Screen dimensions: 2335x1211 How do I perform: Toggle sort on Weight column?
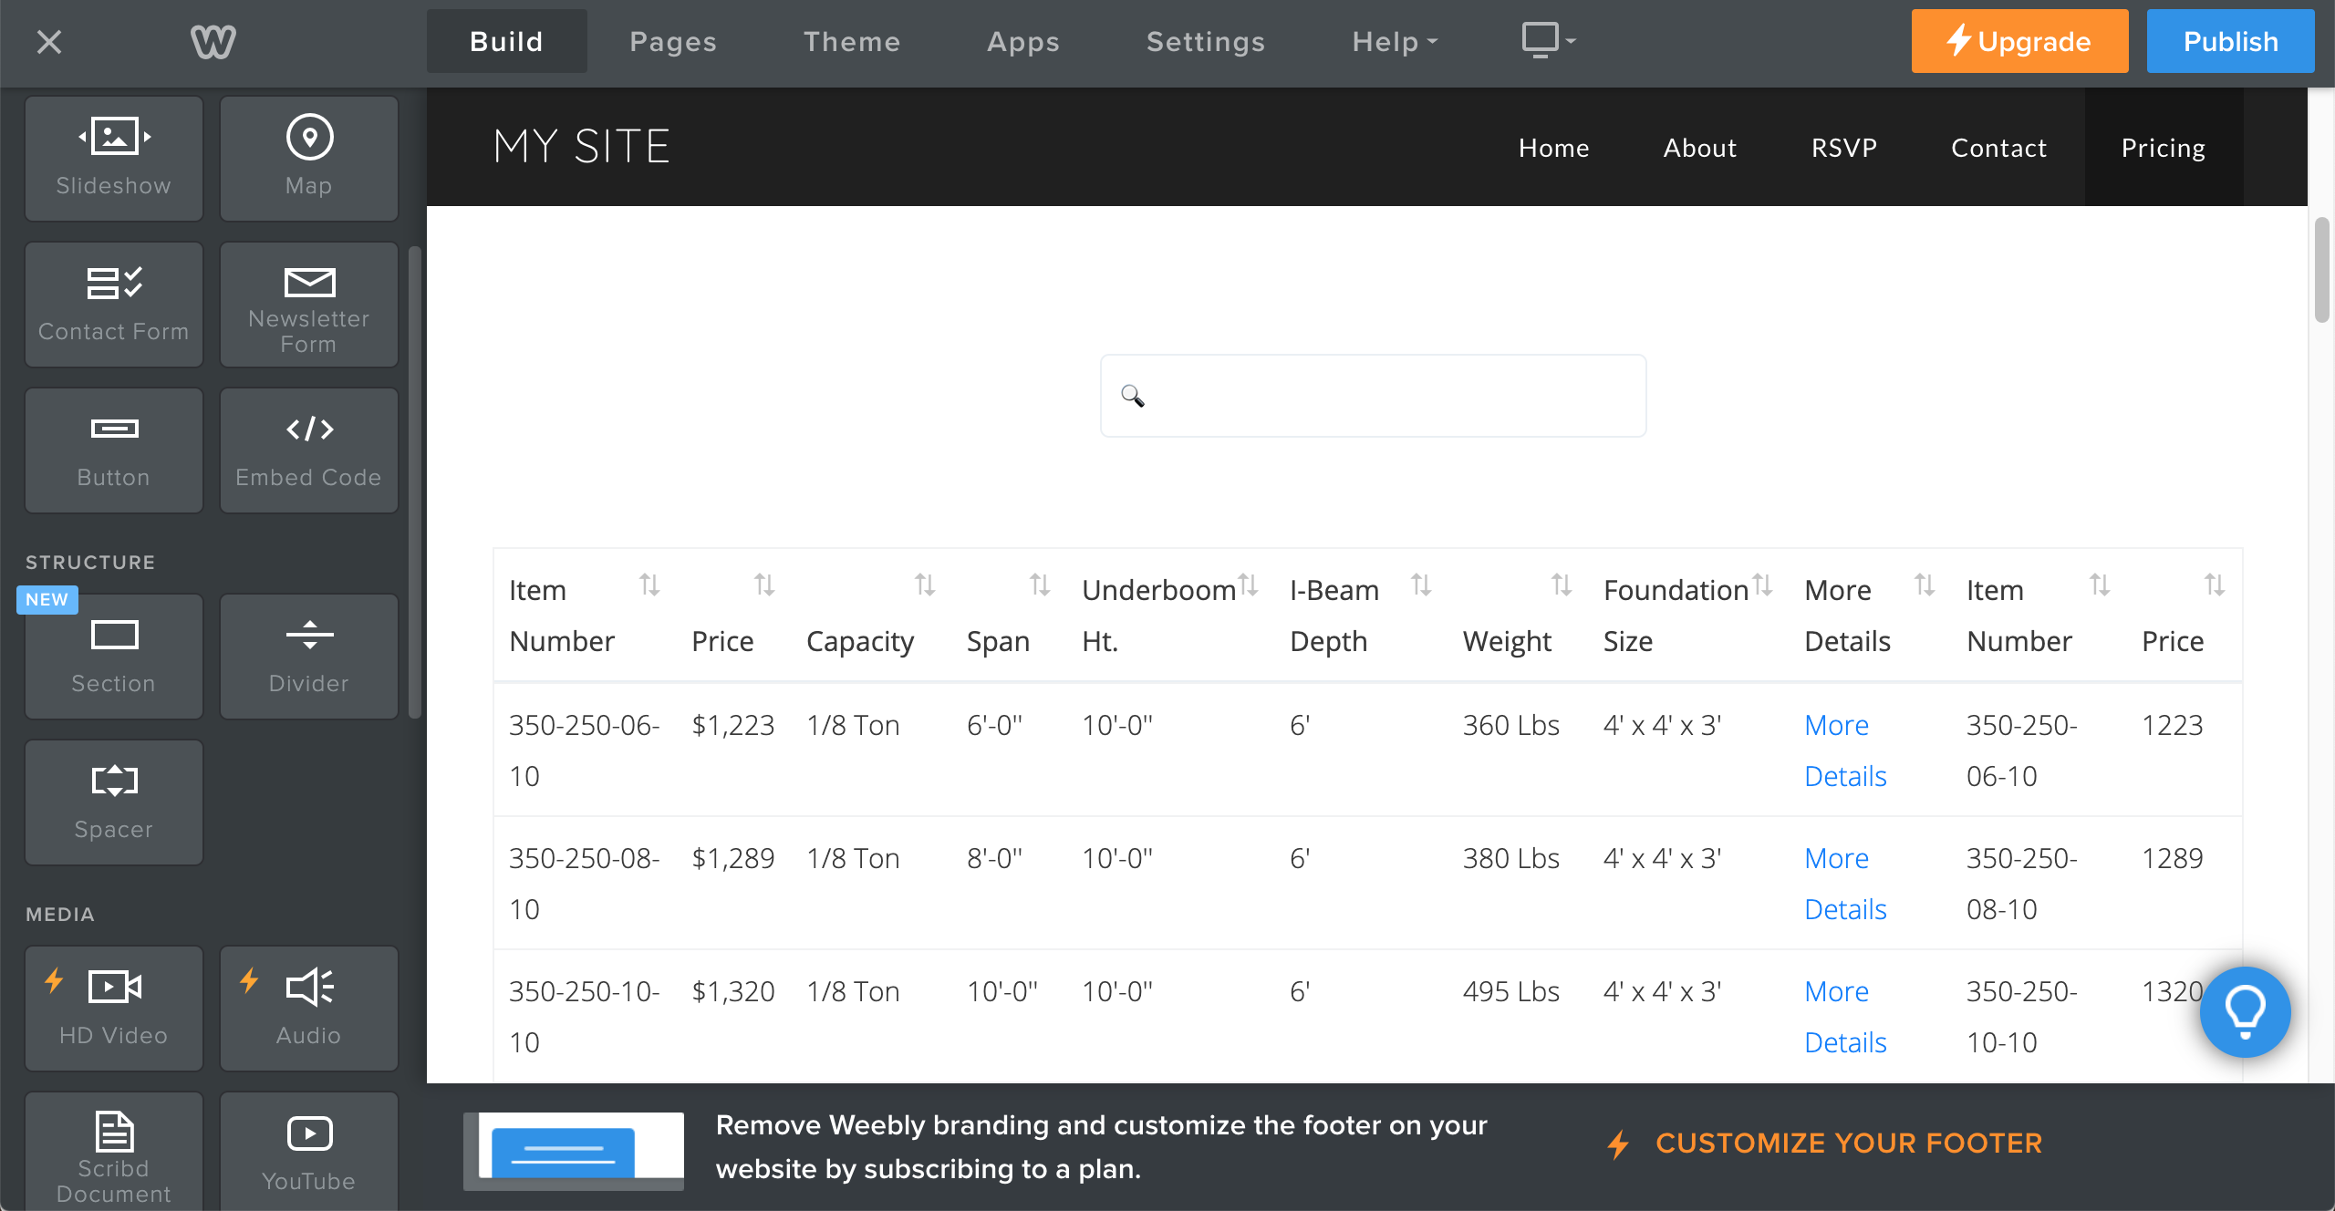pyautogui.click(x=1561, y=585)
